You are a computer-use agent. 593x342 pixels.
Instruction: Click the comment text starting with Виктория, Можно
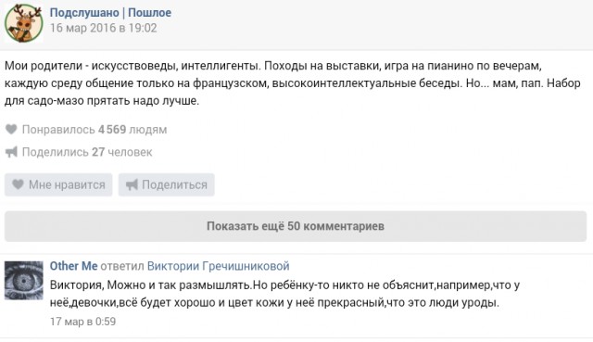(284, 294)
